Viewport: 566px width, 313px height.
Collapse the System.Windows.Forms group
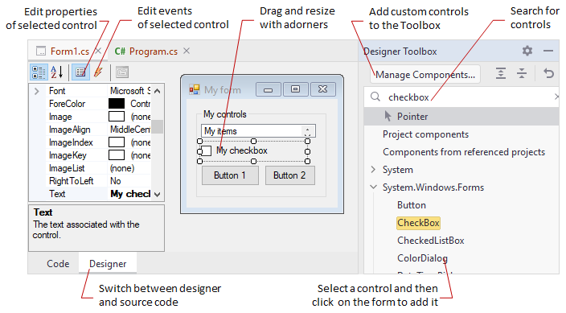pos(374,187)
